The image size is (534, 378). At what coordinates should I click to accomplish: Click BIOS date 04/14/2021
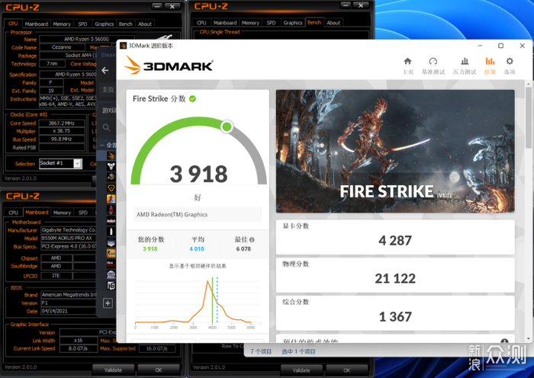68,311
